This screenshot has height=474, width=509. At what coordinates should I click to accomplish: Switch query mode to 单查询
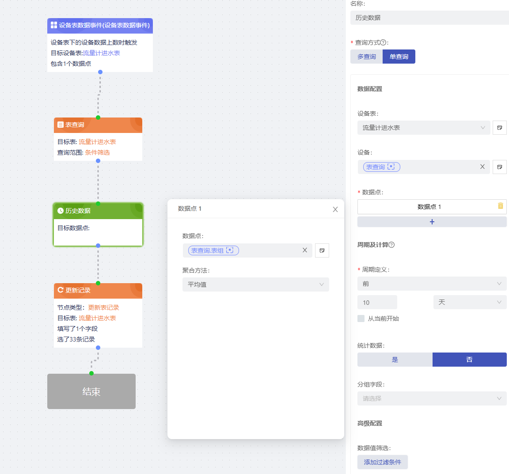(x=399, y=57)
